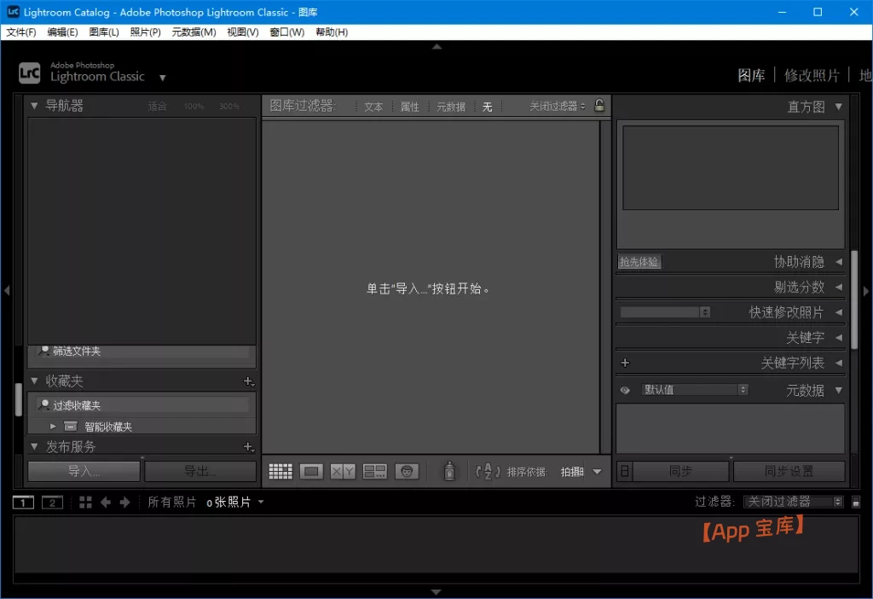Toggle metadata visibility with the eye icon
The width and height of the screenshot is (873, 599).
[x=625, y=389]
